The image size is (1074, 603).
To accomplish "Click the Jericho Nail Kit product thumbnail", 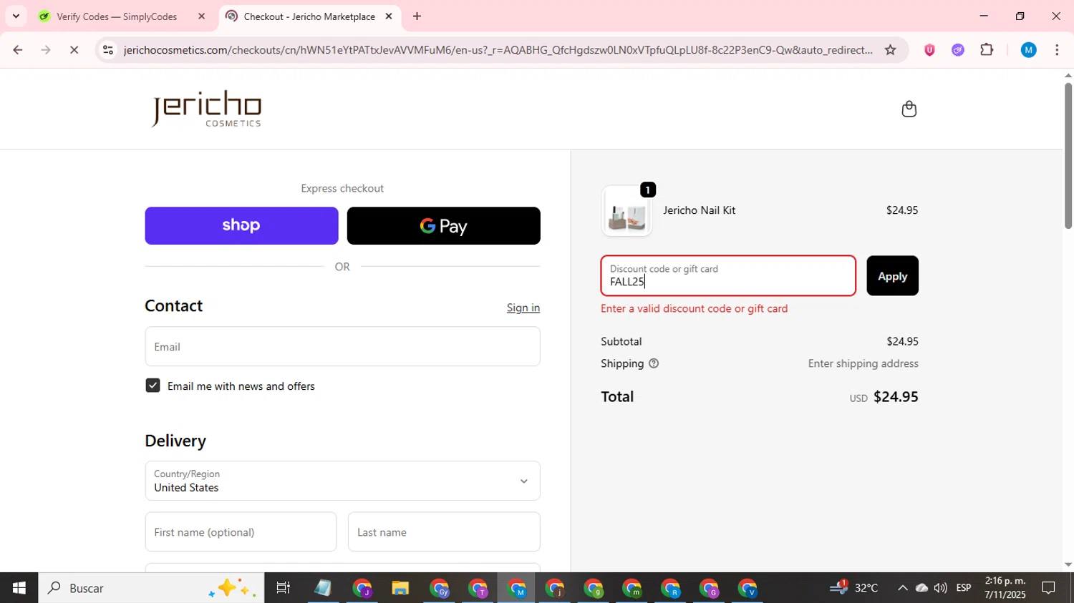I will coord(627,211).
